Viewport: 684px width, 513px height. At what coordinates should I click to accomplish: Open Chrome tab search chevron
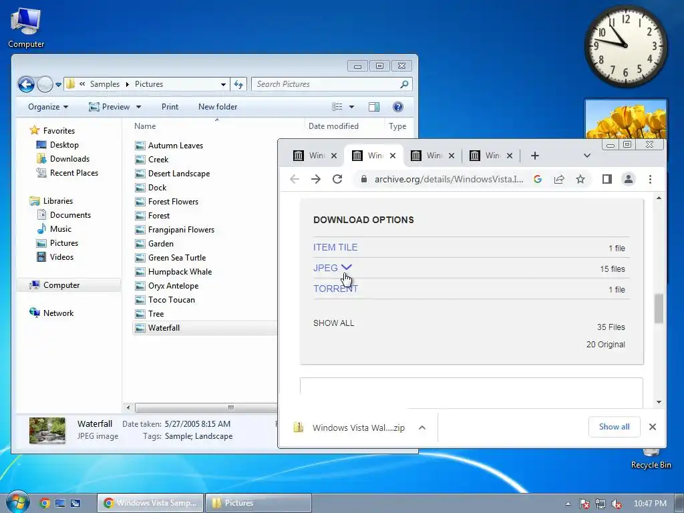(587, 156)
